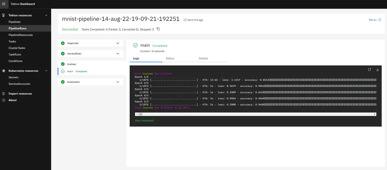Download the trainer step logs

[378, 69]
